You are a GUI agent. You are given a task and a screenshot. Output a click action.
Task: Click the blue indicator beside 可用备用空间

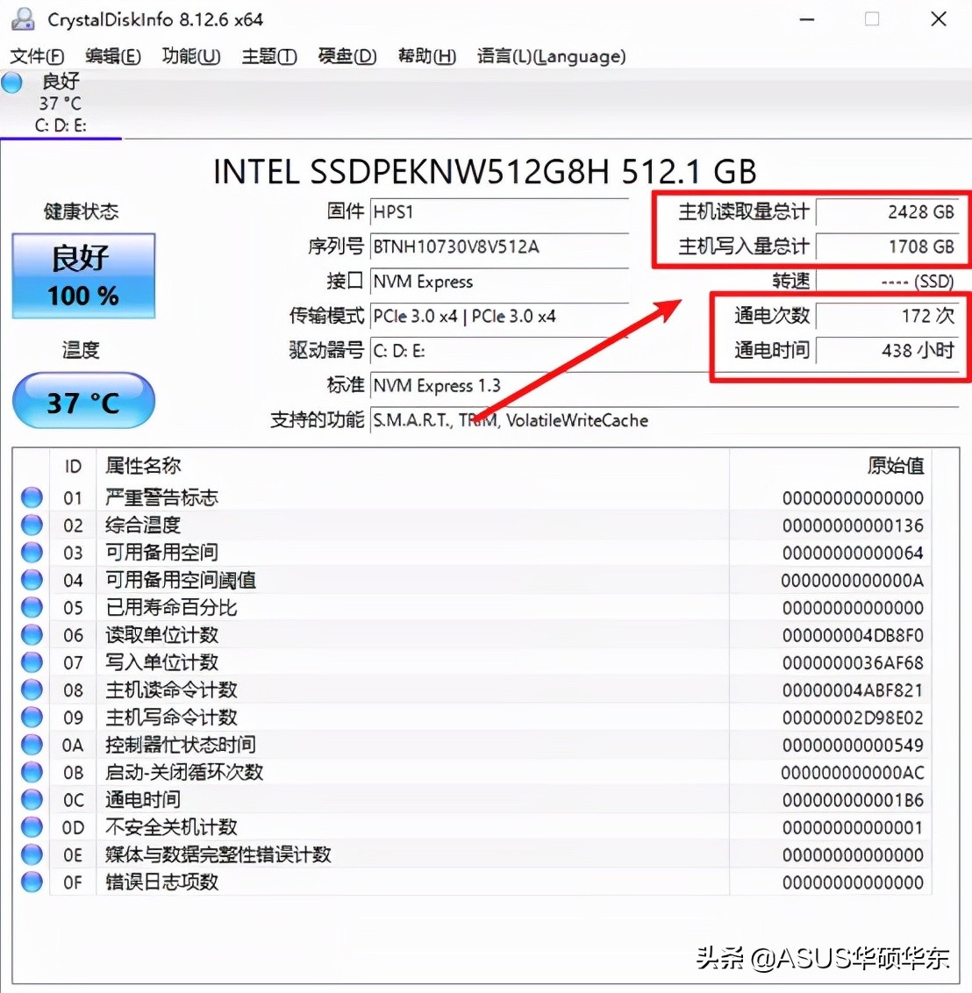(31, 552)
